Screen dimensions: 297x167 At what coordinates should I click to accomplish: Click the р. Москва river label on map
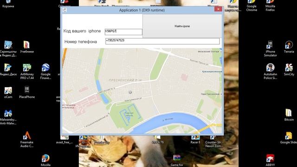click(x=168, y=120)
